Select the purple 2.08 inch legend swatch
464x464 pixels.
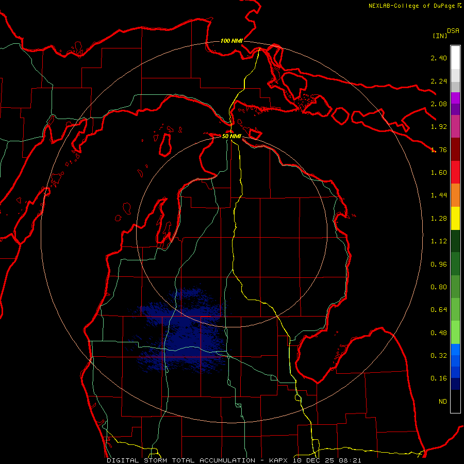455,104
